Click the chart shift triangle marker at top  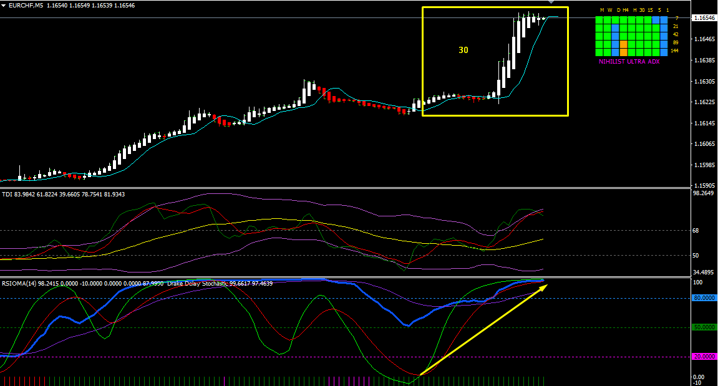click(551, 2)
